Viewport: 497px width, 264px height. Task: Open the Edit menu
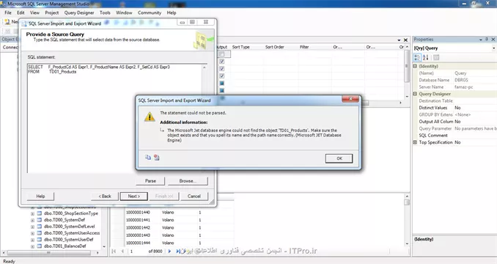click(21, 12)
